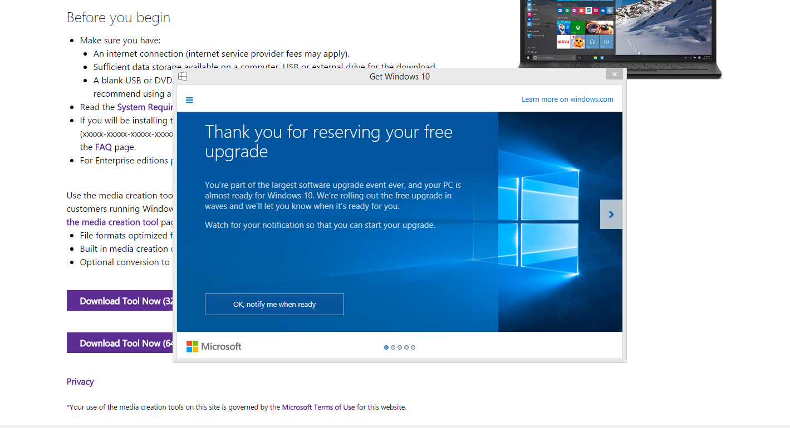Click the 'Make sure you have:' bullet
This screenshot has width=790, height=428.
click(120, 41)
